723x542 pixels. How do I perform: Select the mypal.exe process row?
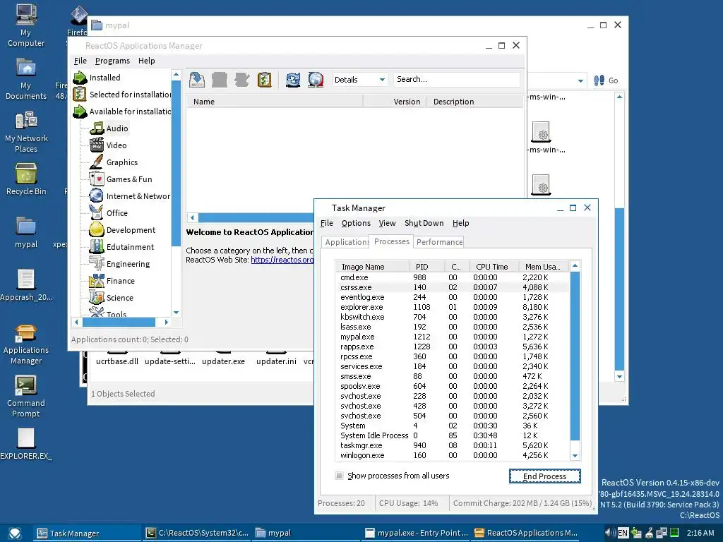pos(452,337)
